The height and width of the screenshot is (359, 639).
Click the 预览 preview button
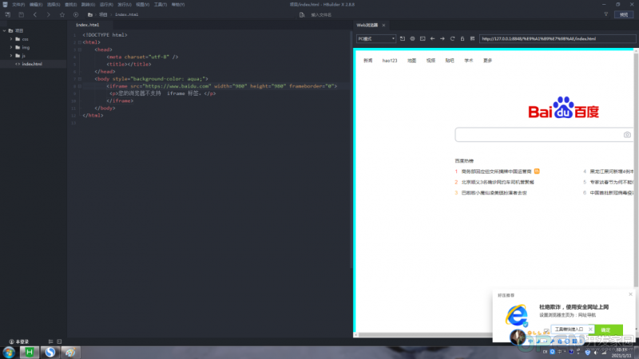624,14
